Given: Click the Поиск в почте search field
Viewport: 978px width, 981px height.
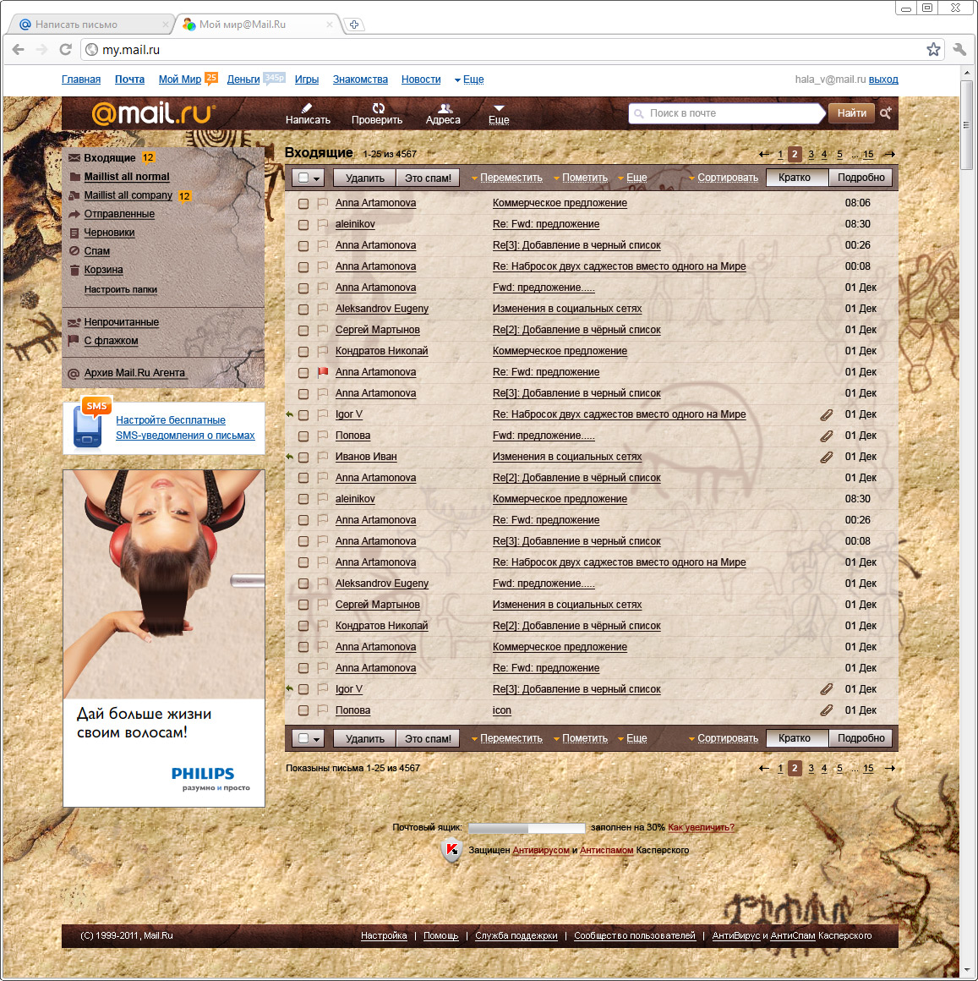Looking at the screenshot, I should (725, 113).
